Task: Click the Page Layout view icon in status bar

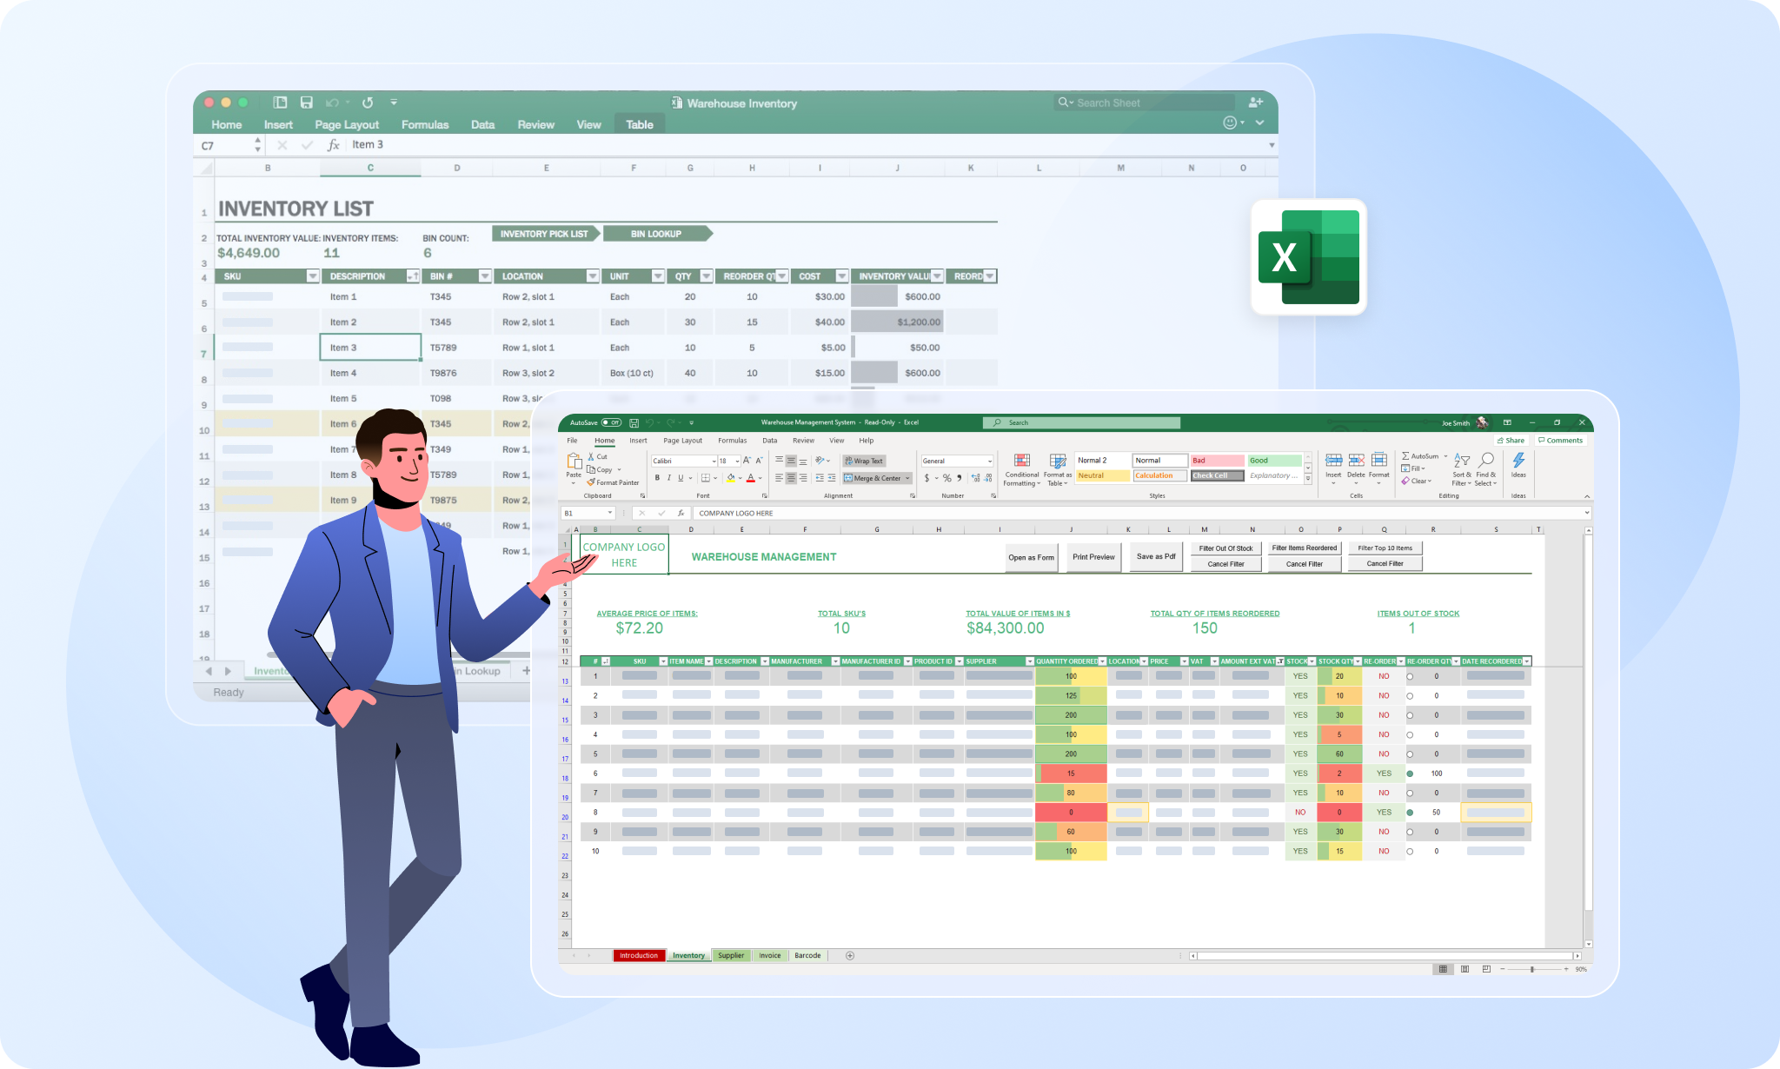Action: coord(1465,969)
